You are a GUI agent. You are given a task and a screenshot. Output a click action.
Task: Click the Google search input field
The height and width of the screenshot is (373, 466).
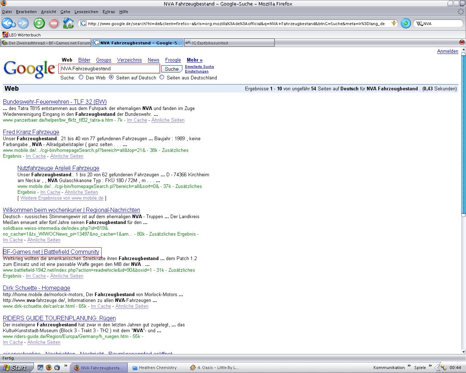coord(109,68)
